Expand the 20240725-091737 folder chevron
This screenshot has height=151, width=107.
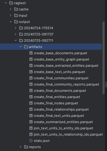(x=16, y=34)
